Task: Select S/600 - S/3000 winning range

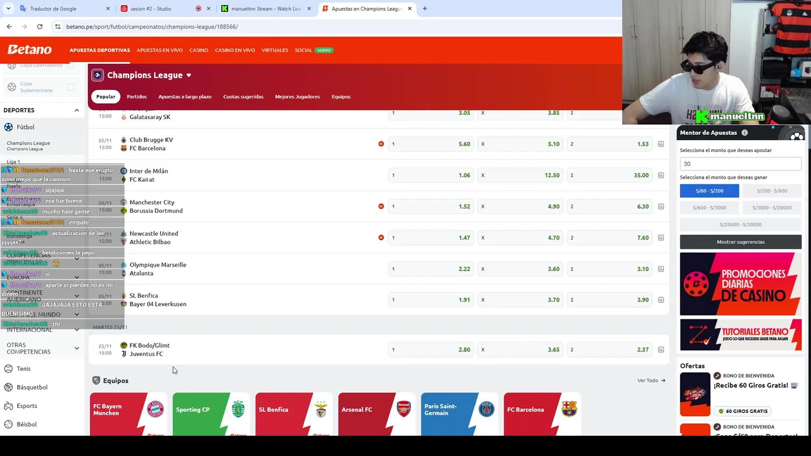Action: coord(709,208)
